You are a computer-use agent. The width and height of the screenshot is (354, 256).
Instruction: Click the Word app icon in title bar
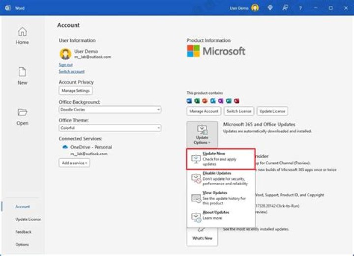8,8
